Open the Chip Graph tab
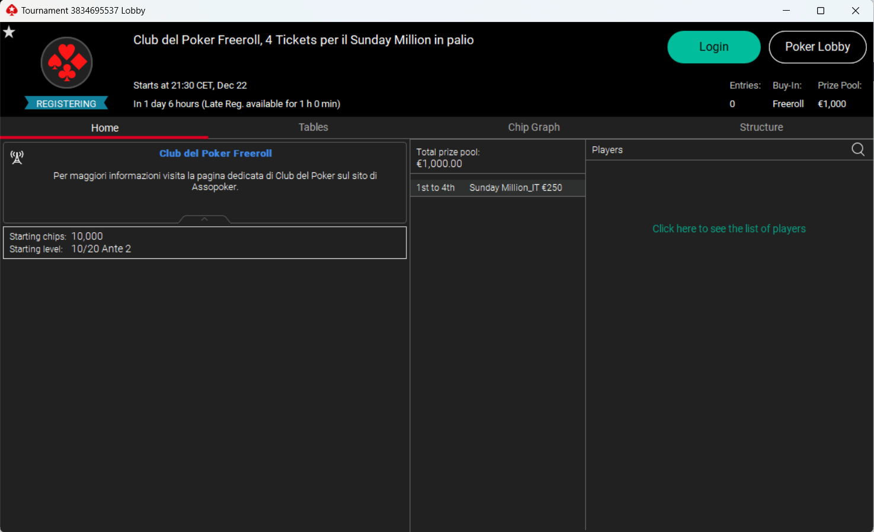This screenshot has height=532, width=874. click(x=534, y=127)
